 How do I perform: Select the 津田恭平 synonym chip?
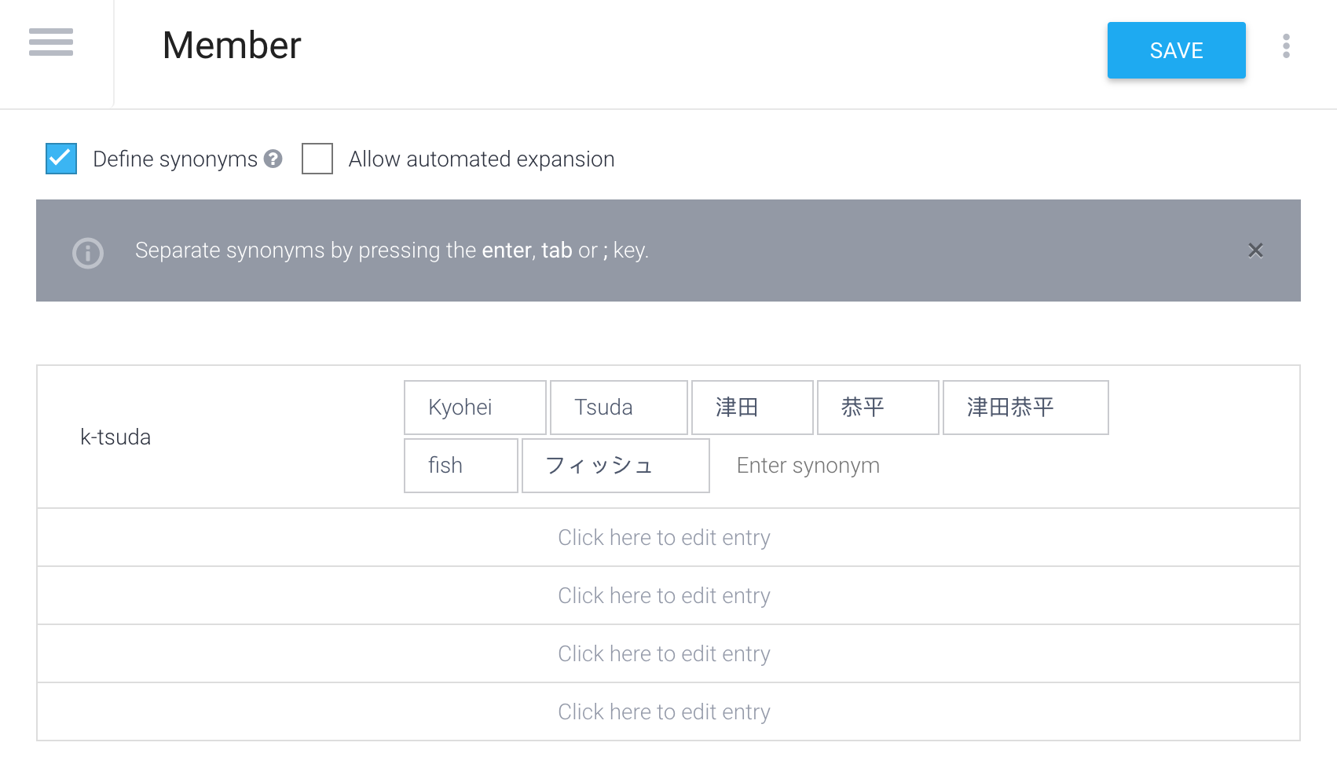[1026, 408]
